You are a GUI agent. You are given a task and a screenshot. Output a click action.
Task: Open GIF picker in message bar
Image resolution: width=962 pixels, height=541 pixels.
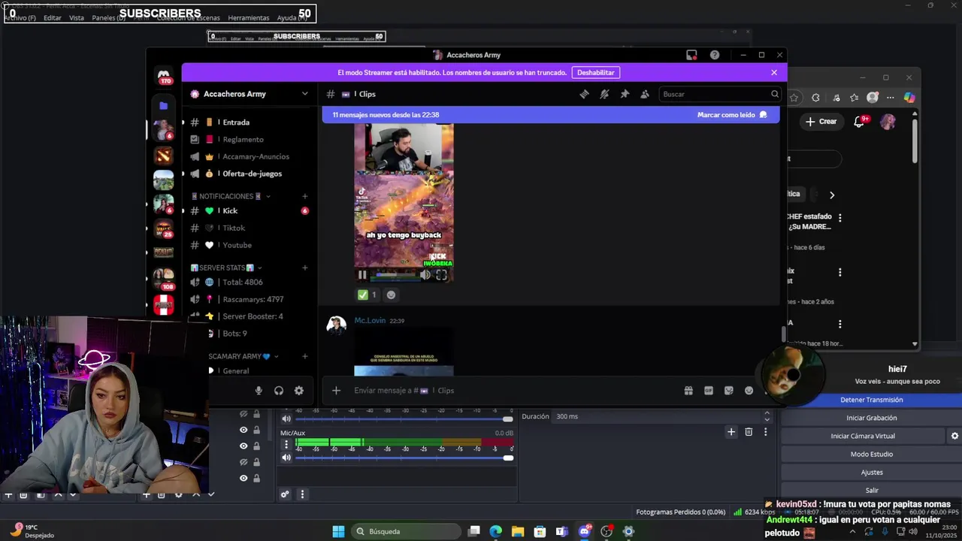click(x=709, y=391)
